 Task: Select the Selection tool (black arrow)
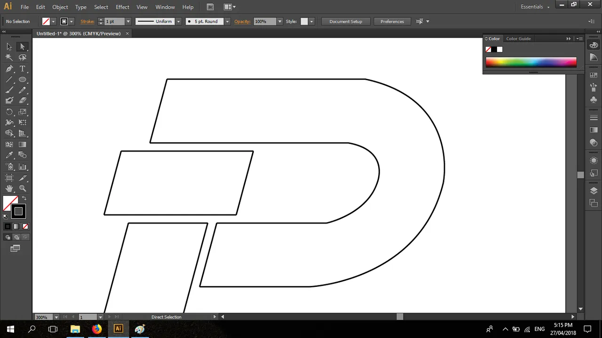9,46
